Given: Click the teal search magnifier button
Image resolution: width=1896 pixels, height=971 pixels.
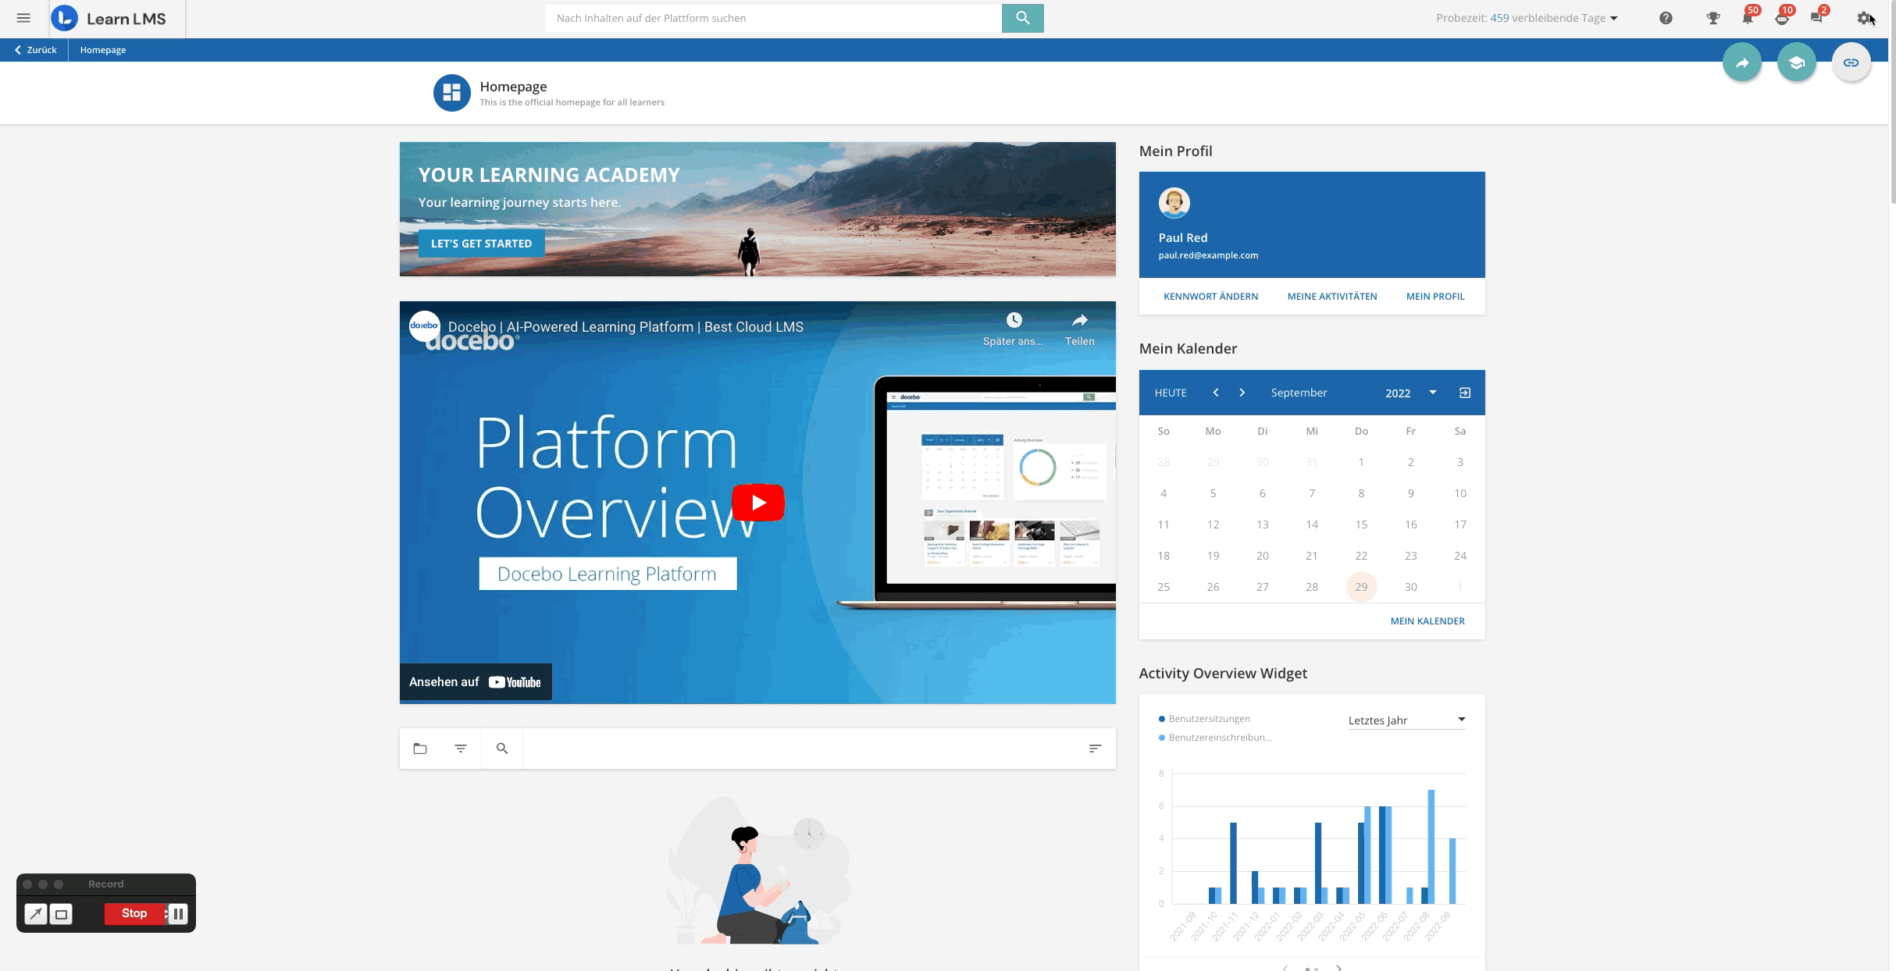Looking at the screenshot, I should 1022,18.
